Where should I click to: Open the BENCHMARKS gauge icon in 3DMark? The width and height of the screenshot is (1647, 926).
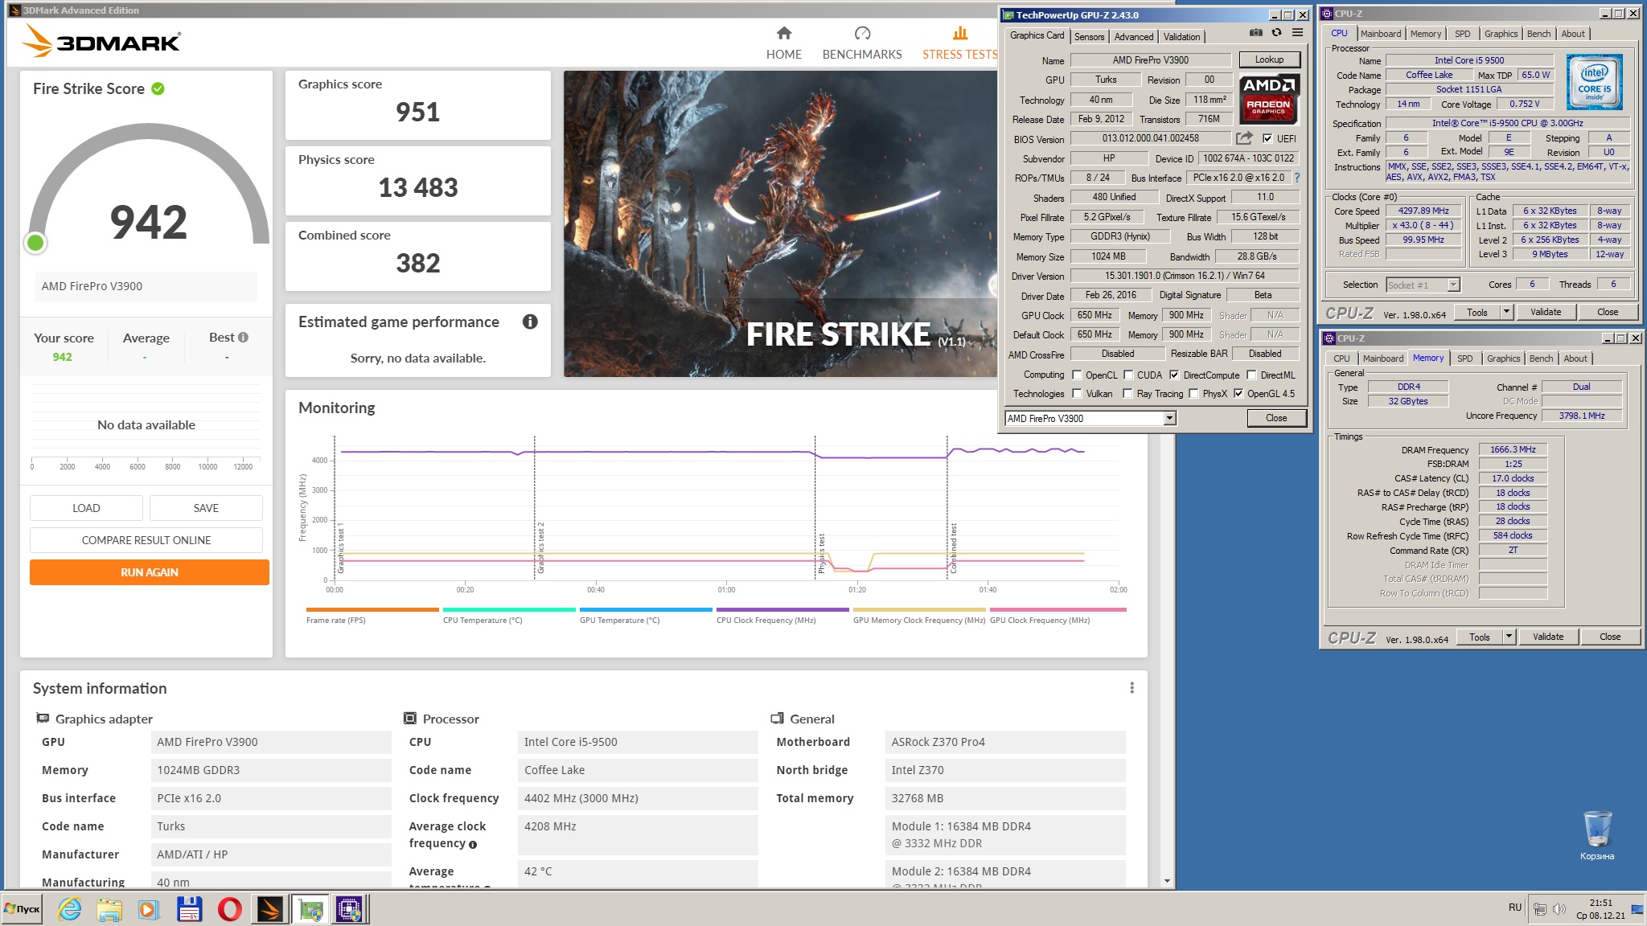[x=862, y=33]
